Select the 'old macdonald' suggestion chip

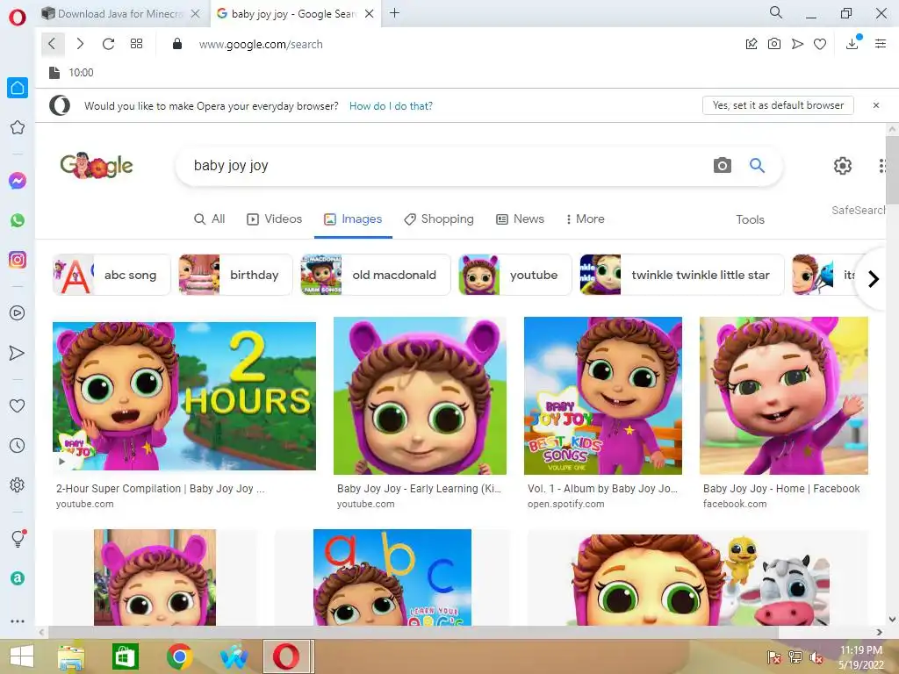[376, 275]
